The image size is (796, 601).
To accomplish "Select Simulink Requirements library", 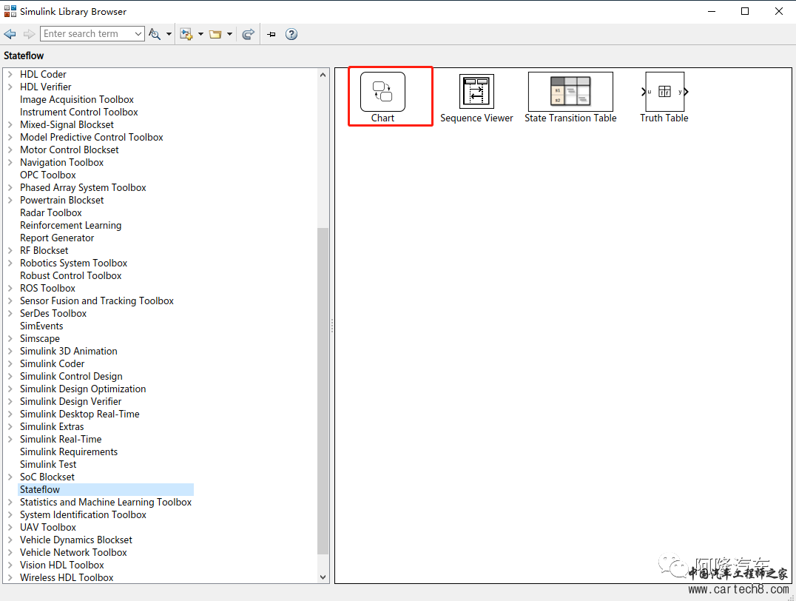I will [69, 451].
